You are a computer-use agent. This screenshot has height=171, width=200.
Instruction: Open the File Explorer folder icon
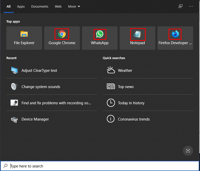pos(24,34)
